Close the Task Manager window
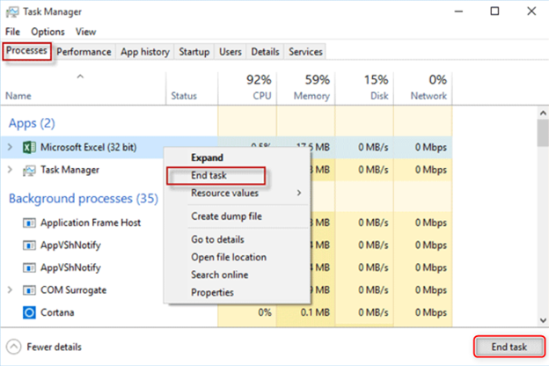Screen dimensions: 549x366 [x=531, y=11]
